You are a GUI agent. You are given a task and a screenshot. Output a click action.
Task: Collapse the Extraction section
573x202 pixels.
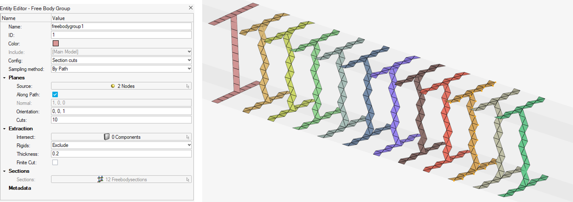pyautogui.click(x=4, y=129)
